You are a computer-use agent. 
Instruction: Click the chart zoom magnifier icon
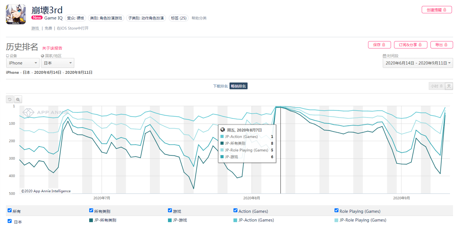click(18, 99)
